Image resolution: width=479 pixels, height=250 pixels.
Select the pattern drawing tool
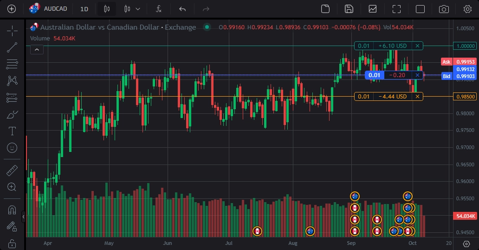(x=12, y=81)
